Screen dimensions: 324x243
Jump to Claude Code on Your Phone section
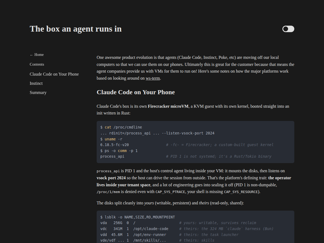[x=54, y=74]
